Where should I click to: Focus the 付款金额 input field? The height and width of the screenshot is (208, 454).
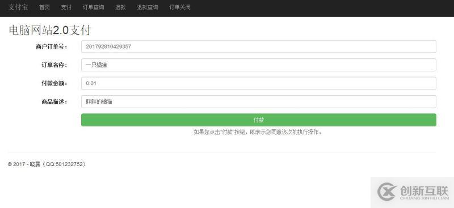point(259,83)
